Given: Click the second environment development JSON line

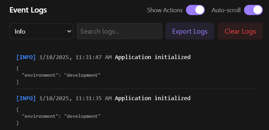Looking at the screenshot, I should [x=61, y=116].
